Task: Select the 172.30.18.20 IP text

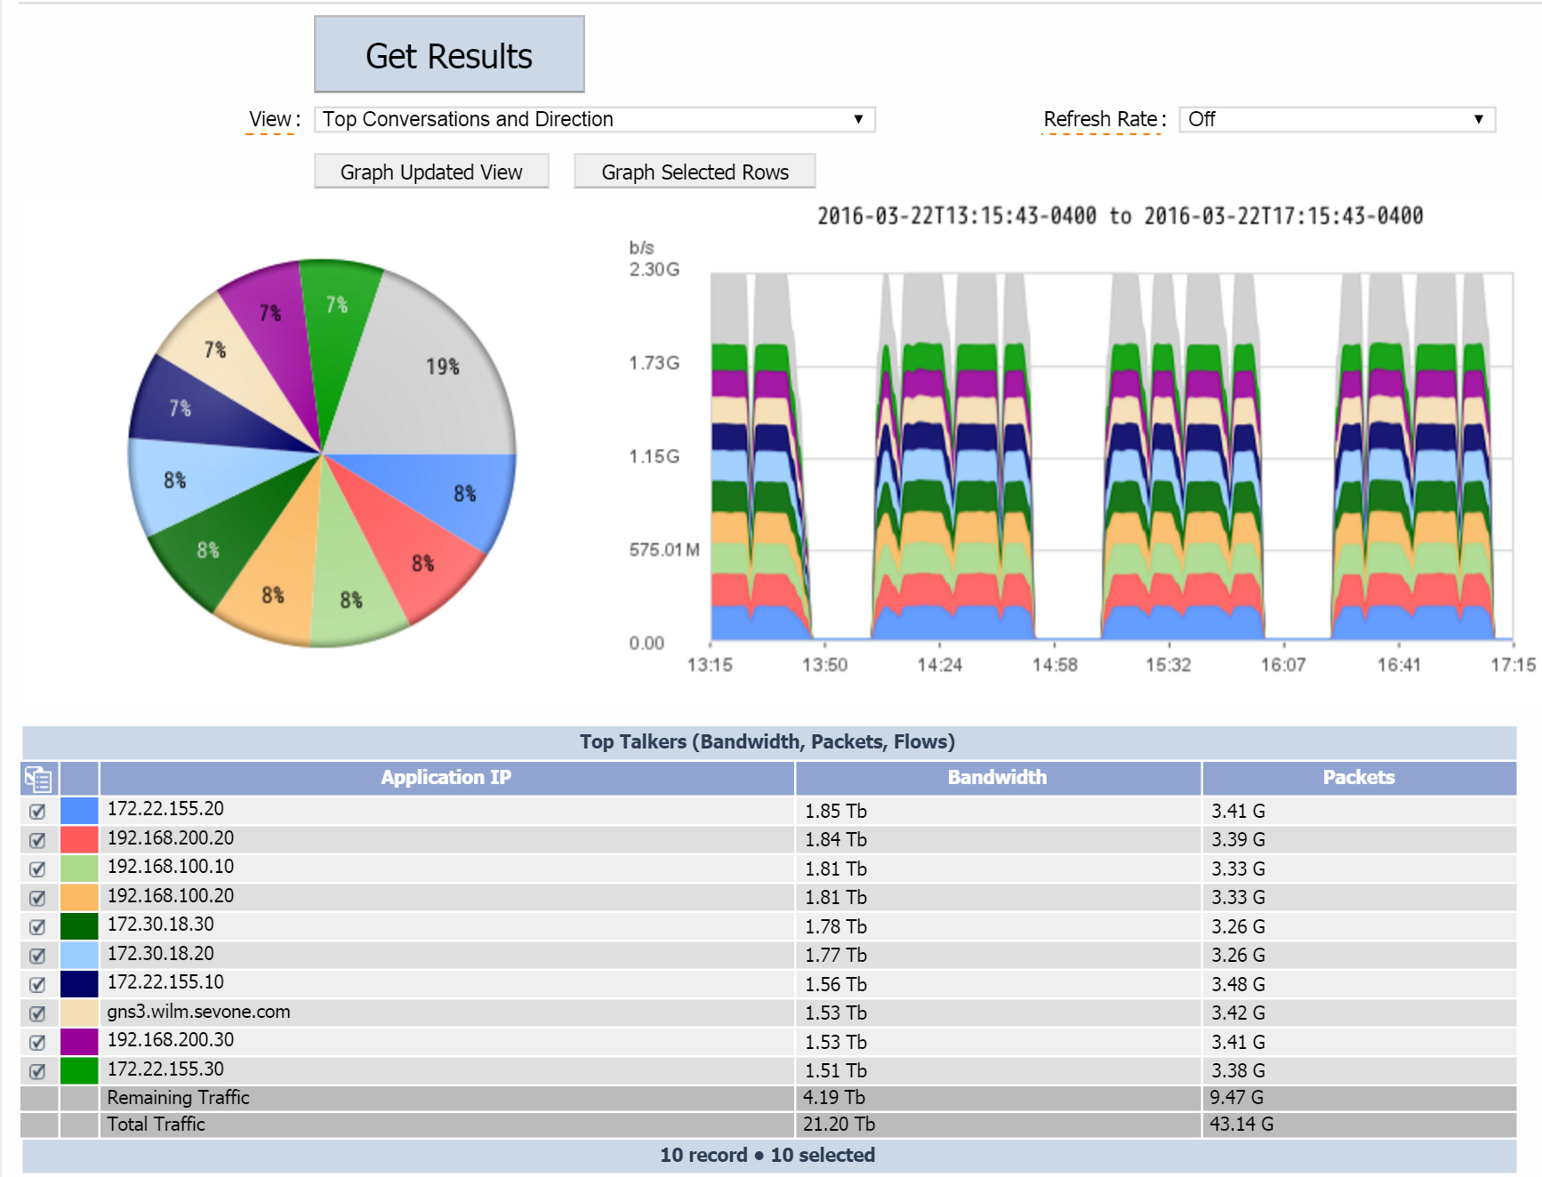Action: click(161, 954)
